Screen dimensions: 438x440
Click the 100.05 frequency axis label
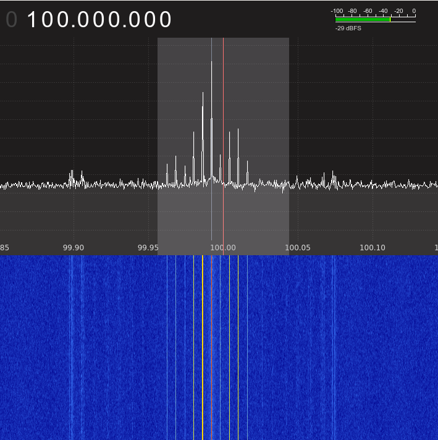pos(298,247)
